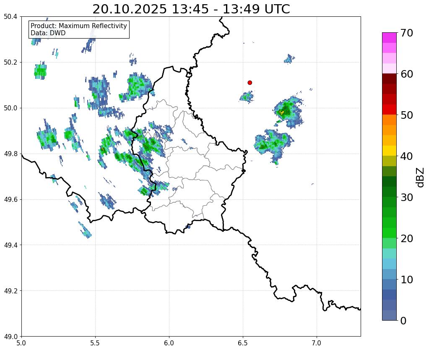Click the latitude axis label '49.2'
Image resolution: width=429 pixels, height=350 pixels.
click(x=10, y=291)
